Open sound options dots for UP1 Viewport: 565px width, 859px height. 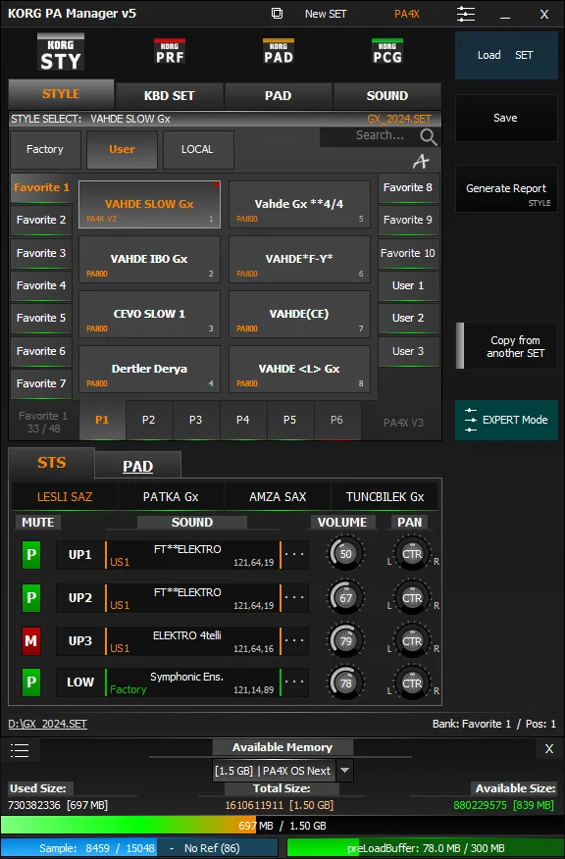pos(294,554)
